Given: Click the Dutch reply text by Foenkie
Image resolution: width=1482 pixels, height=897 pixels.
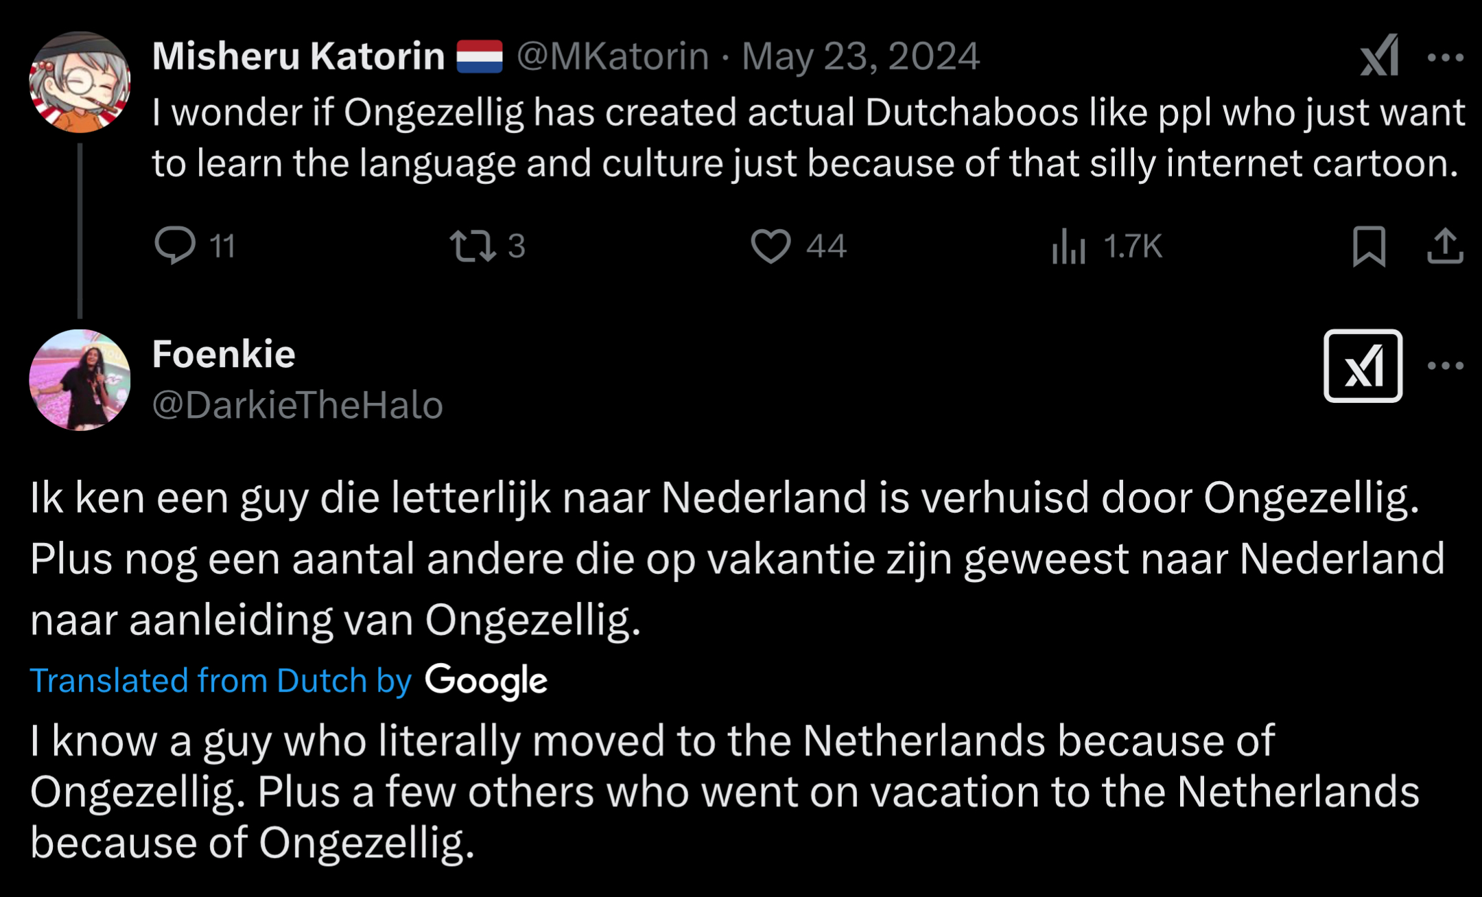Looking at the screenshot, I should 738,558.
